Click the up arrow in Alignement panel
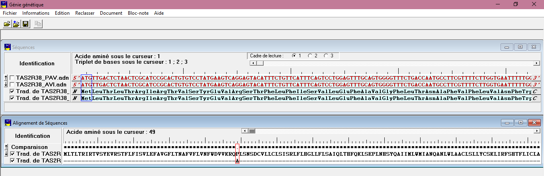The width and height of the screenshot is (544, 176). 6,147
